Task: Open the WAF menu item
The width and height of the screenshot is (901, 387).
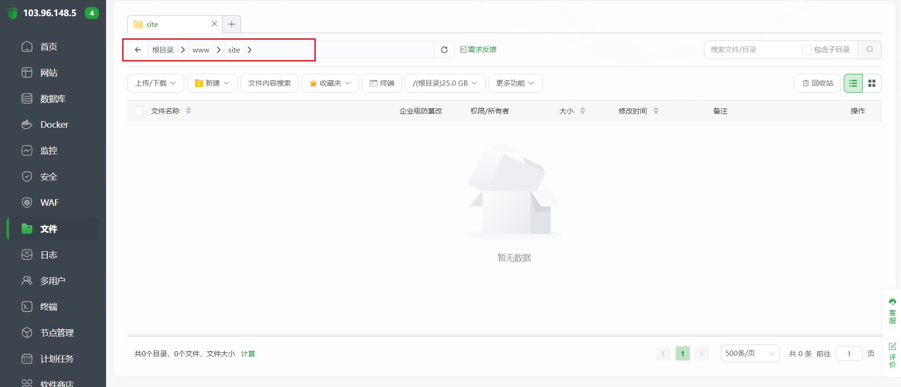Action: coord(49,202)
